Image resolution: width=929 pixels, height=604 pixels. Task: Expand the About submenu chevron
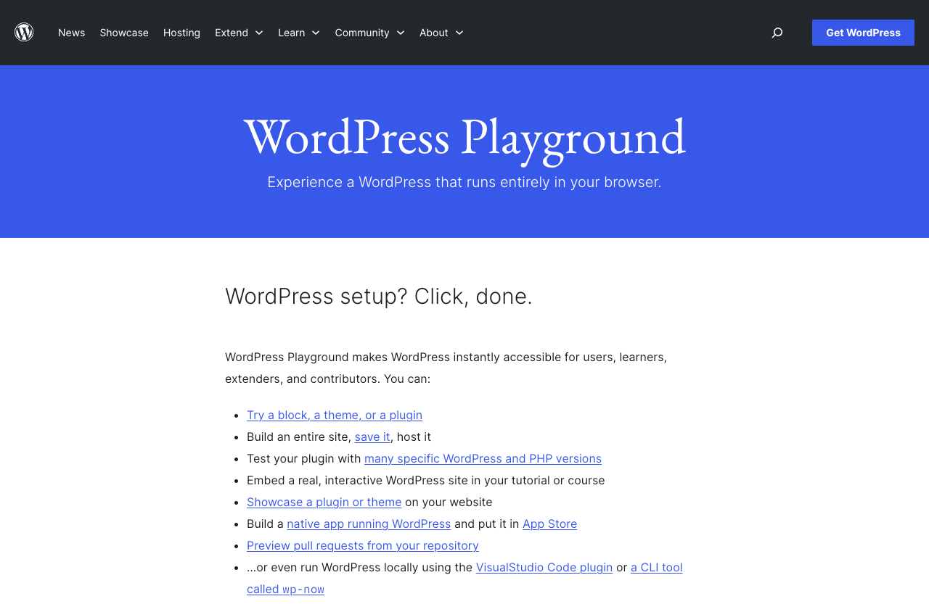(x=459, y=33)
